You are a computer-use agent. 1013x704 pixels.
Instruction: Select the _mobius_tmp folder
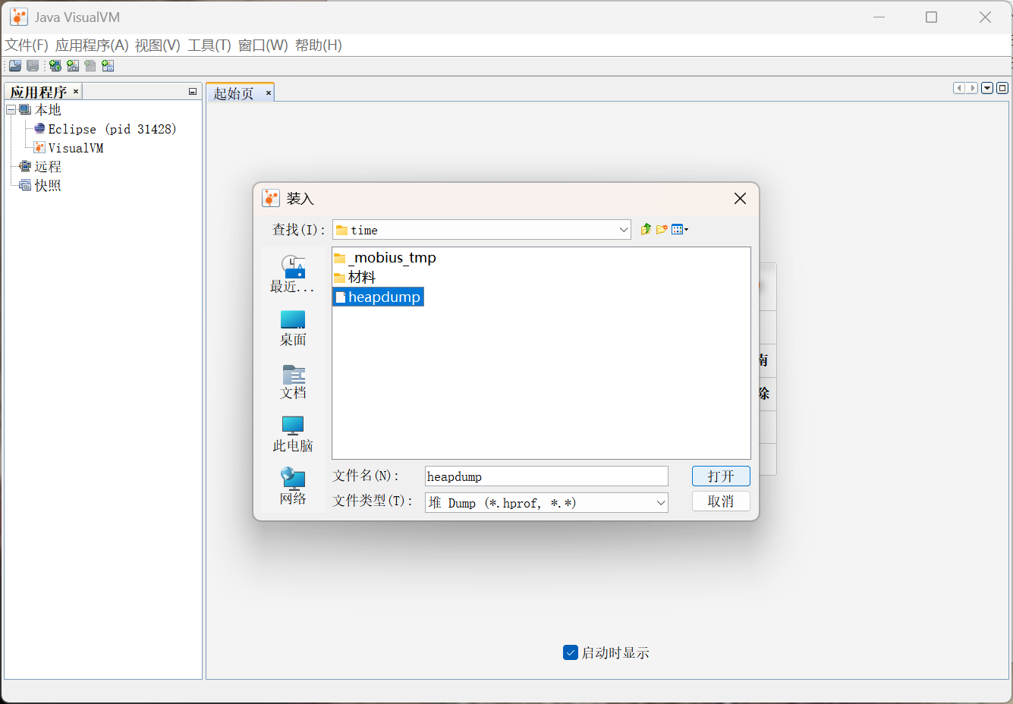point(385,258)
